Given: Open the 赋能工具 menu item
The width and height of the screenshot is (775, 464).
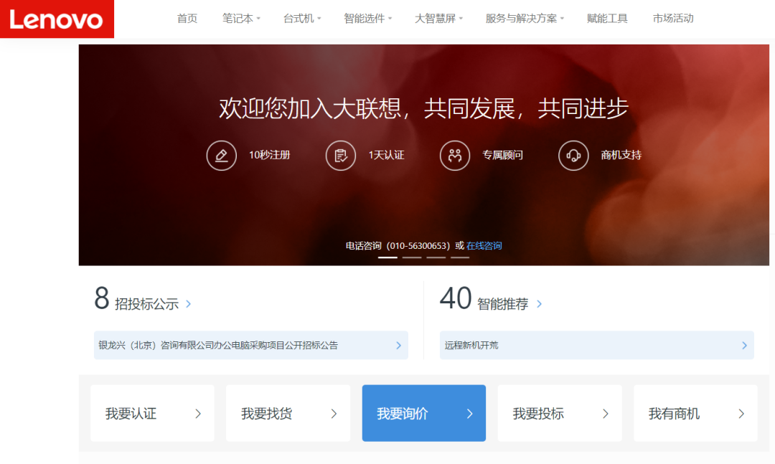Looking at the screenshot, I should pyautogui.click(x=607, y=18).
